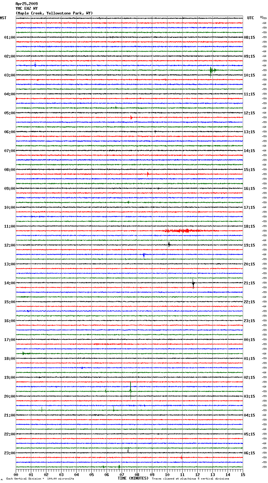Click the '05:15' UTC time label
Screen dimensions: 268x483
point(249,434)
